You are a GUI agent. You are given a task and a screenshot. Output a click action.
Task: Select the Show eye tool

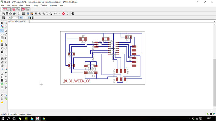point(6,23)
